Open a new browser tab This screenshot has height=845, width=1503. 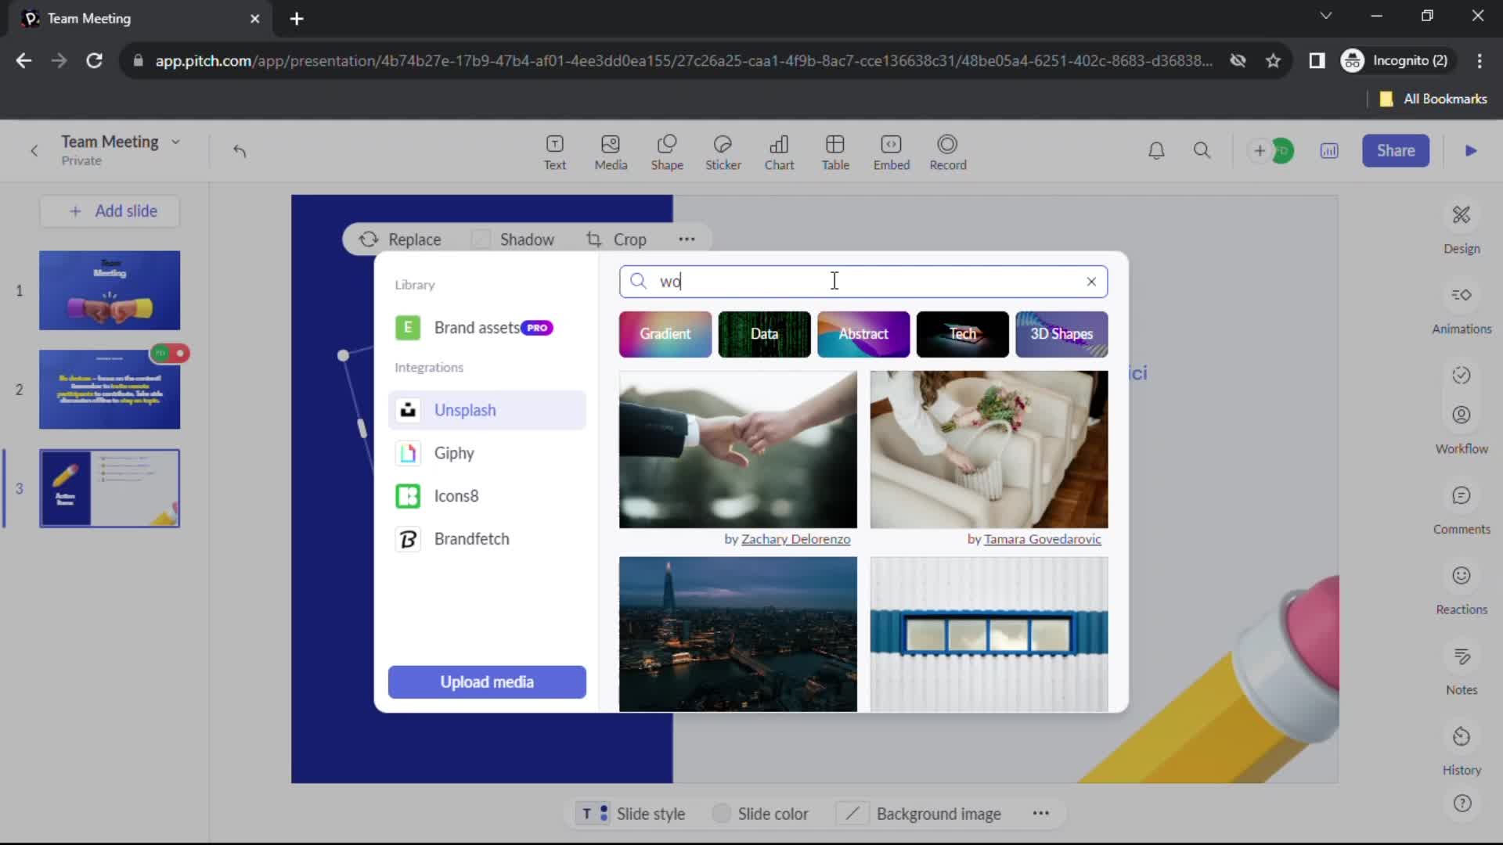pos(297,19)
